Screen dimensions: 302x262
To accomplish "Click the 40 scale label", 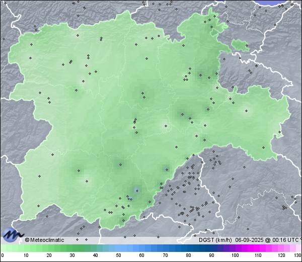I will pyautogui.click(x=96, y=255).
